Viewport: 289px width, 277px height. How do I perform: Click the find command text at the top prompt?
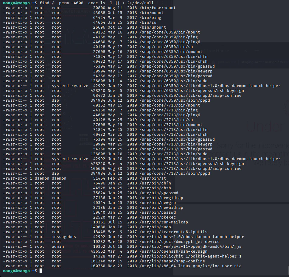(96, 3)
